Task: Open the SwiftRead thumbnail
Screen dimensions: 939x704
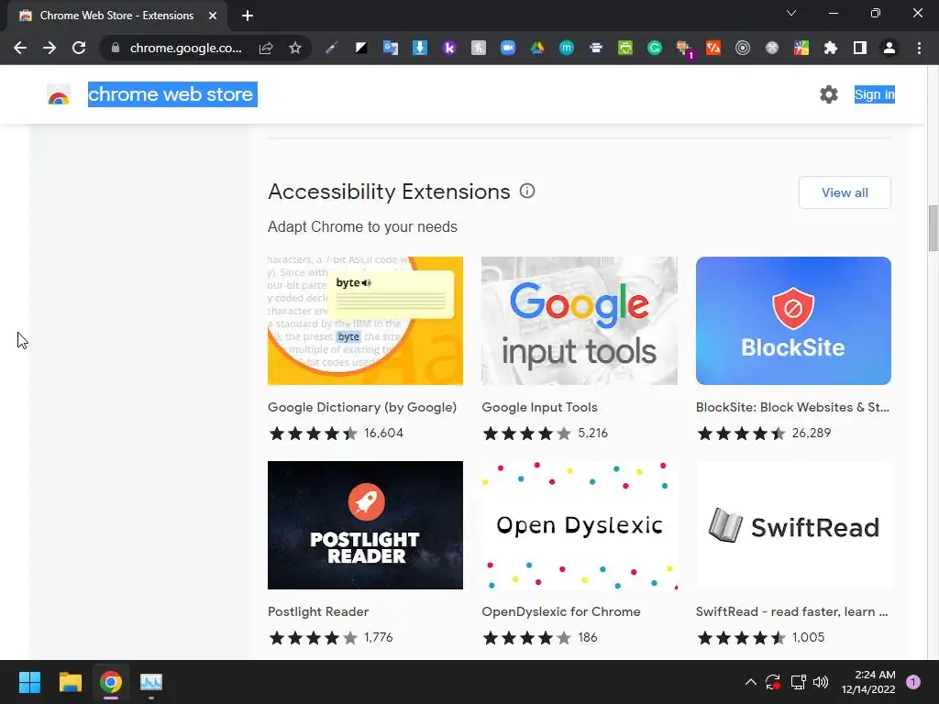Action: 793,525
